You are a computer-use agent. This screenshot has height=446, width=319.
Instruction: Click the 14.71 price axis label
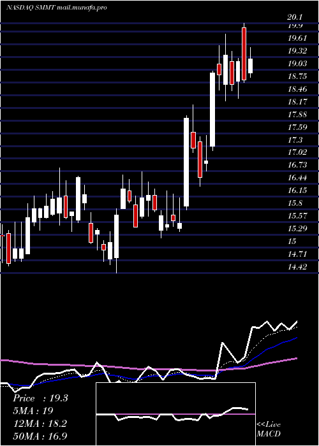click(297, 254)
